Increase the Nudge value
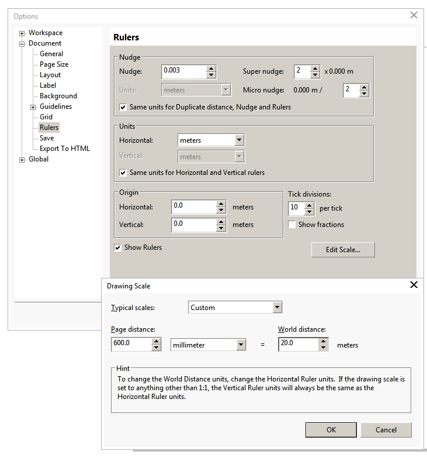427x461 pixels. pyautogui.click(x=211, y=69)
